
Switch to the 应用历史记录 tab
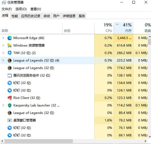click(x=31, y=16)
